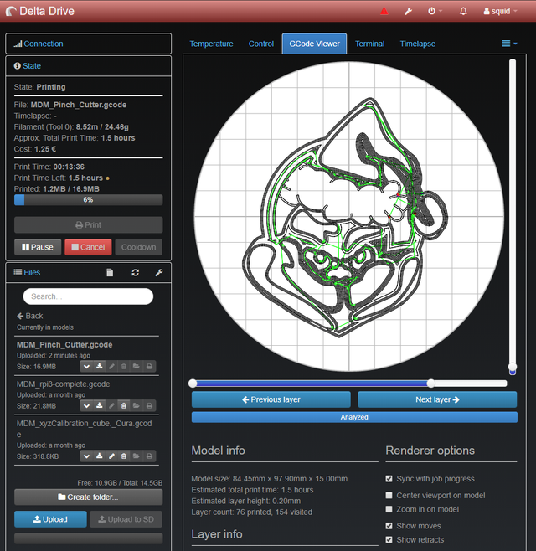The image size is (536, 551).
Task: Click the 6% print progress bar
Action: [88, 200]
